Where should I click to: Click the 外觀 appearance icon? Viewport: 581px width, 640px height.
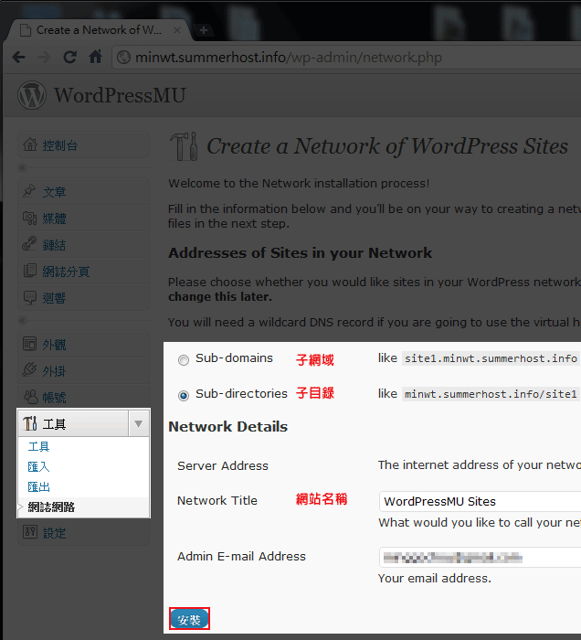tap(30, 344)
